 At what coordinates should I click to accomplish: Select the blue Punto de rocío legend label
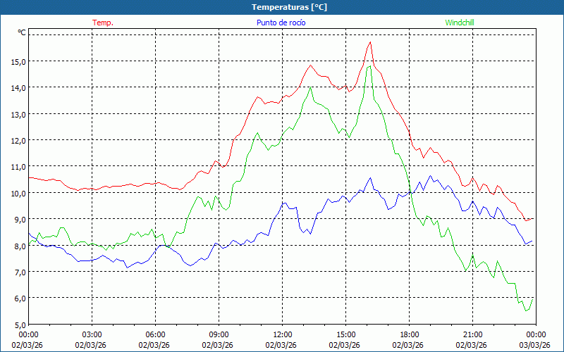pyautogui.click(x=280, y=23)
